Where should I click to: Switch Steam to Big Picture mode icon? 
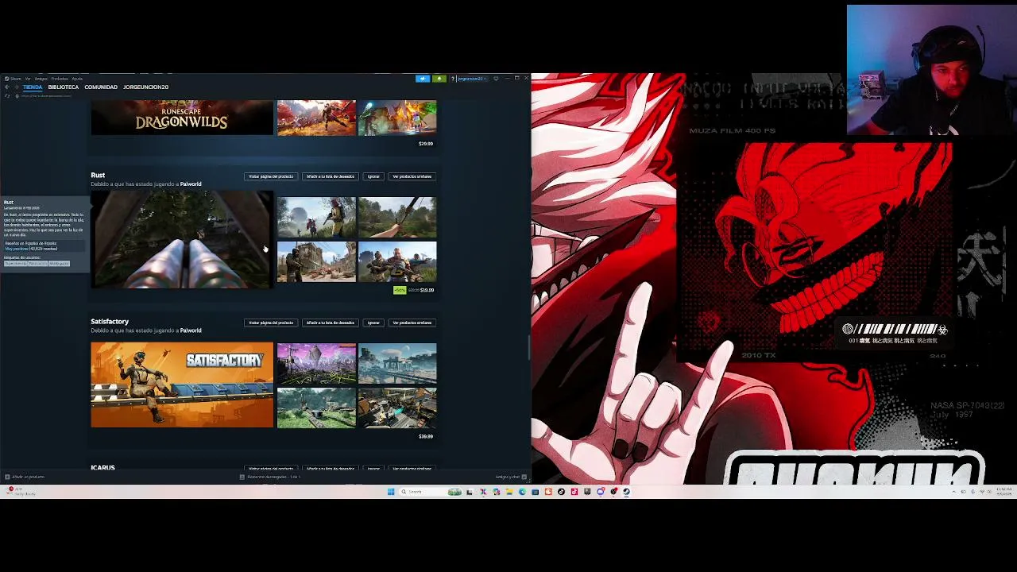pos(496,79)
